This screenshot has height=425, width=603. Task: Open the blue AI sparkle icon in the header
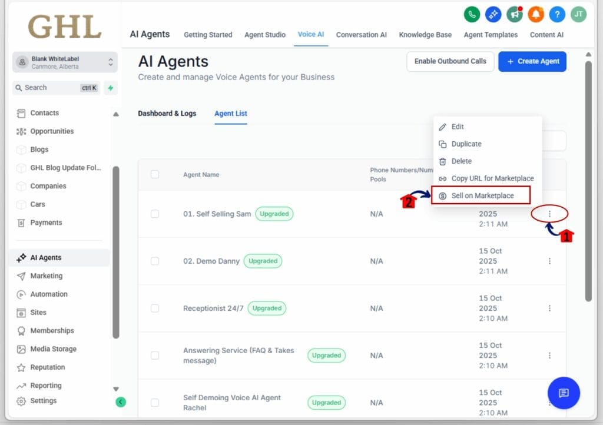click(493, 15)
